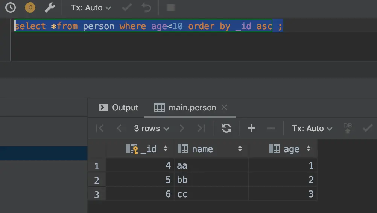Open the result grid Tx: Auto dropdown
This screenshot has width=377, height=213.
312,128
